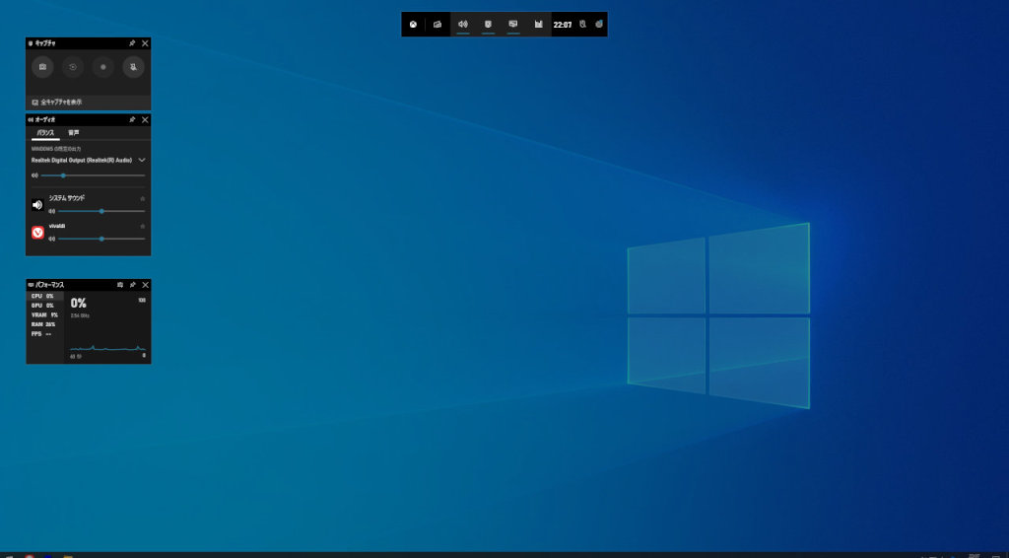
Task: Open Game Bar settings gear
Action: [x=599, y=25]
